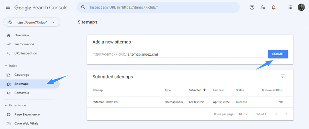The height and width of the screenshot is (129, 309).
Task: Click the Apr 8, 2022 submitted date
Action: pos(196,102)
